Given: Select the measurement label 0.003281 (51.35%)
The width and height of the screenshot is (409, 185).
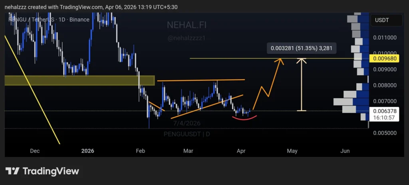Looking at the screenshot, I should pyautogui.click(x=301, y=48).
